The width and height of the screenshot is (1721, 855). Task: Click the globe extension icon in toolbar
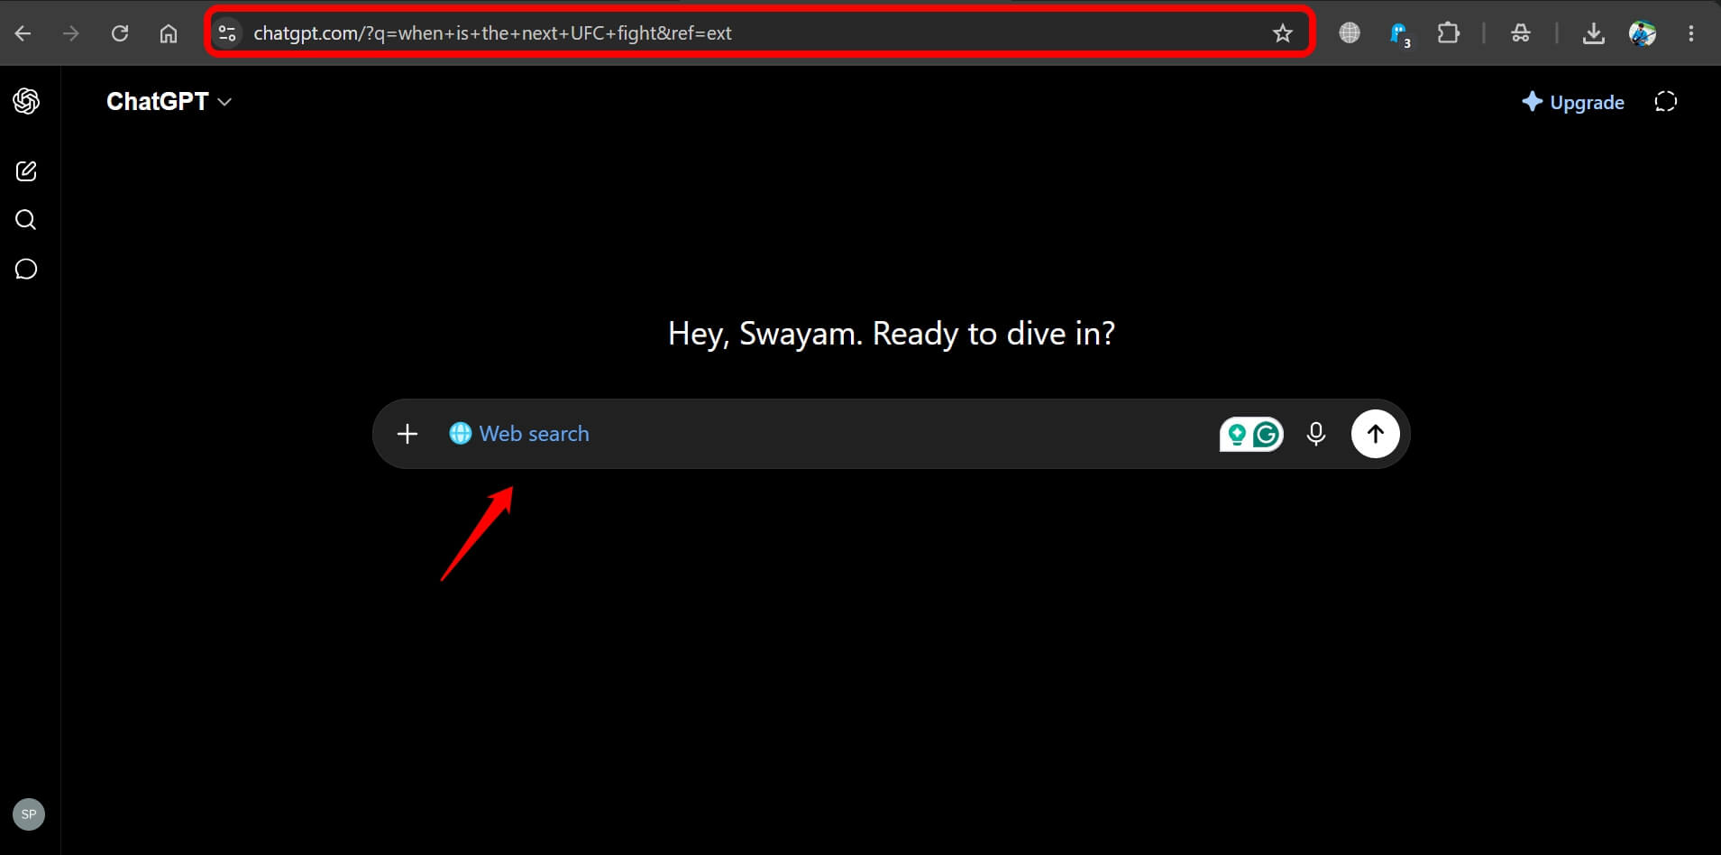point(1350,33)
